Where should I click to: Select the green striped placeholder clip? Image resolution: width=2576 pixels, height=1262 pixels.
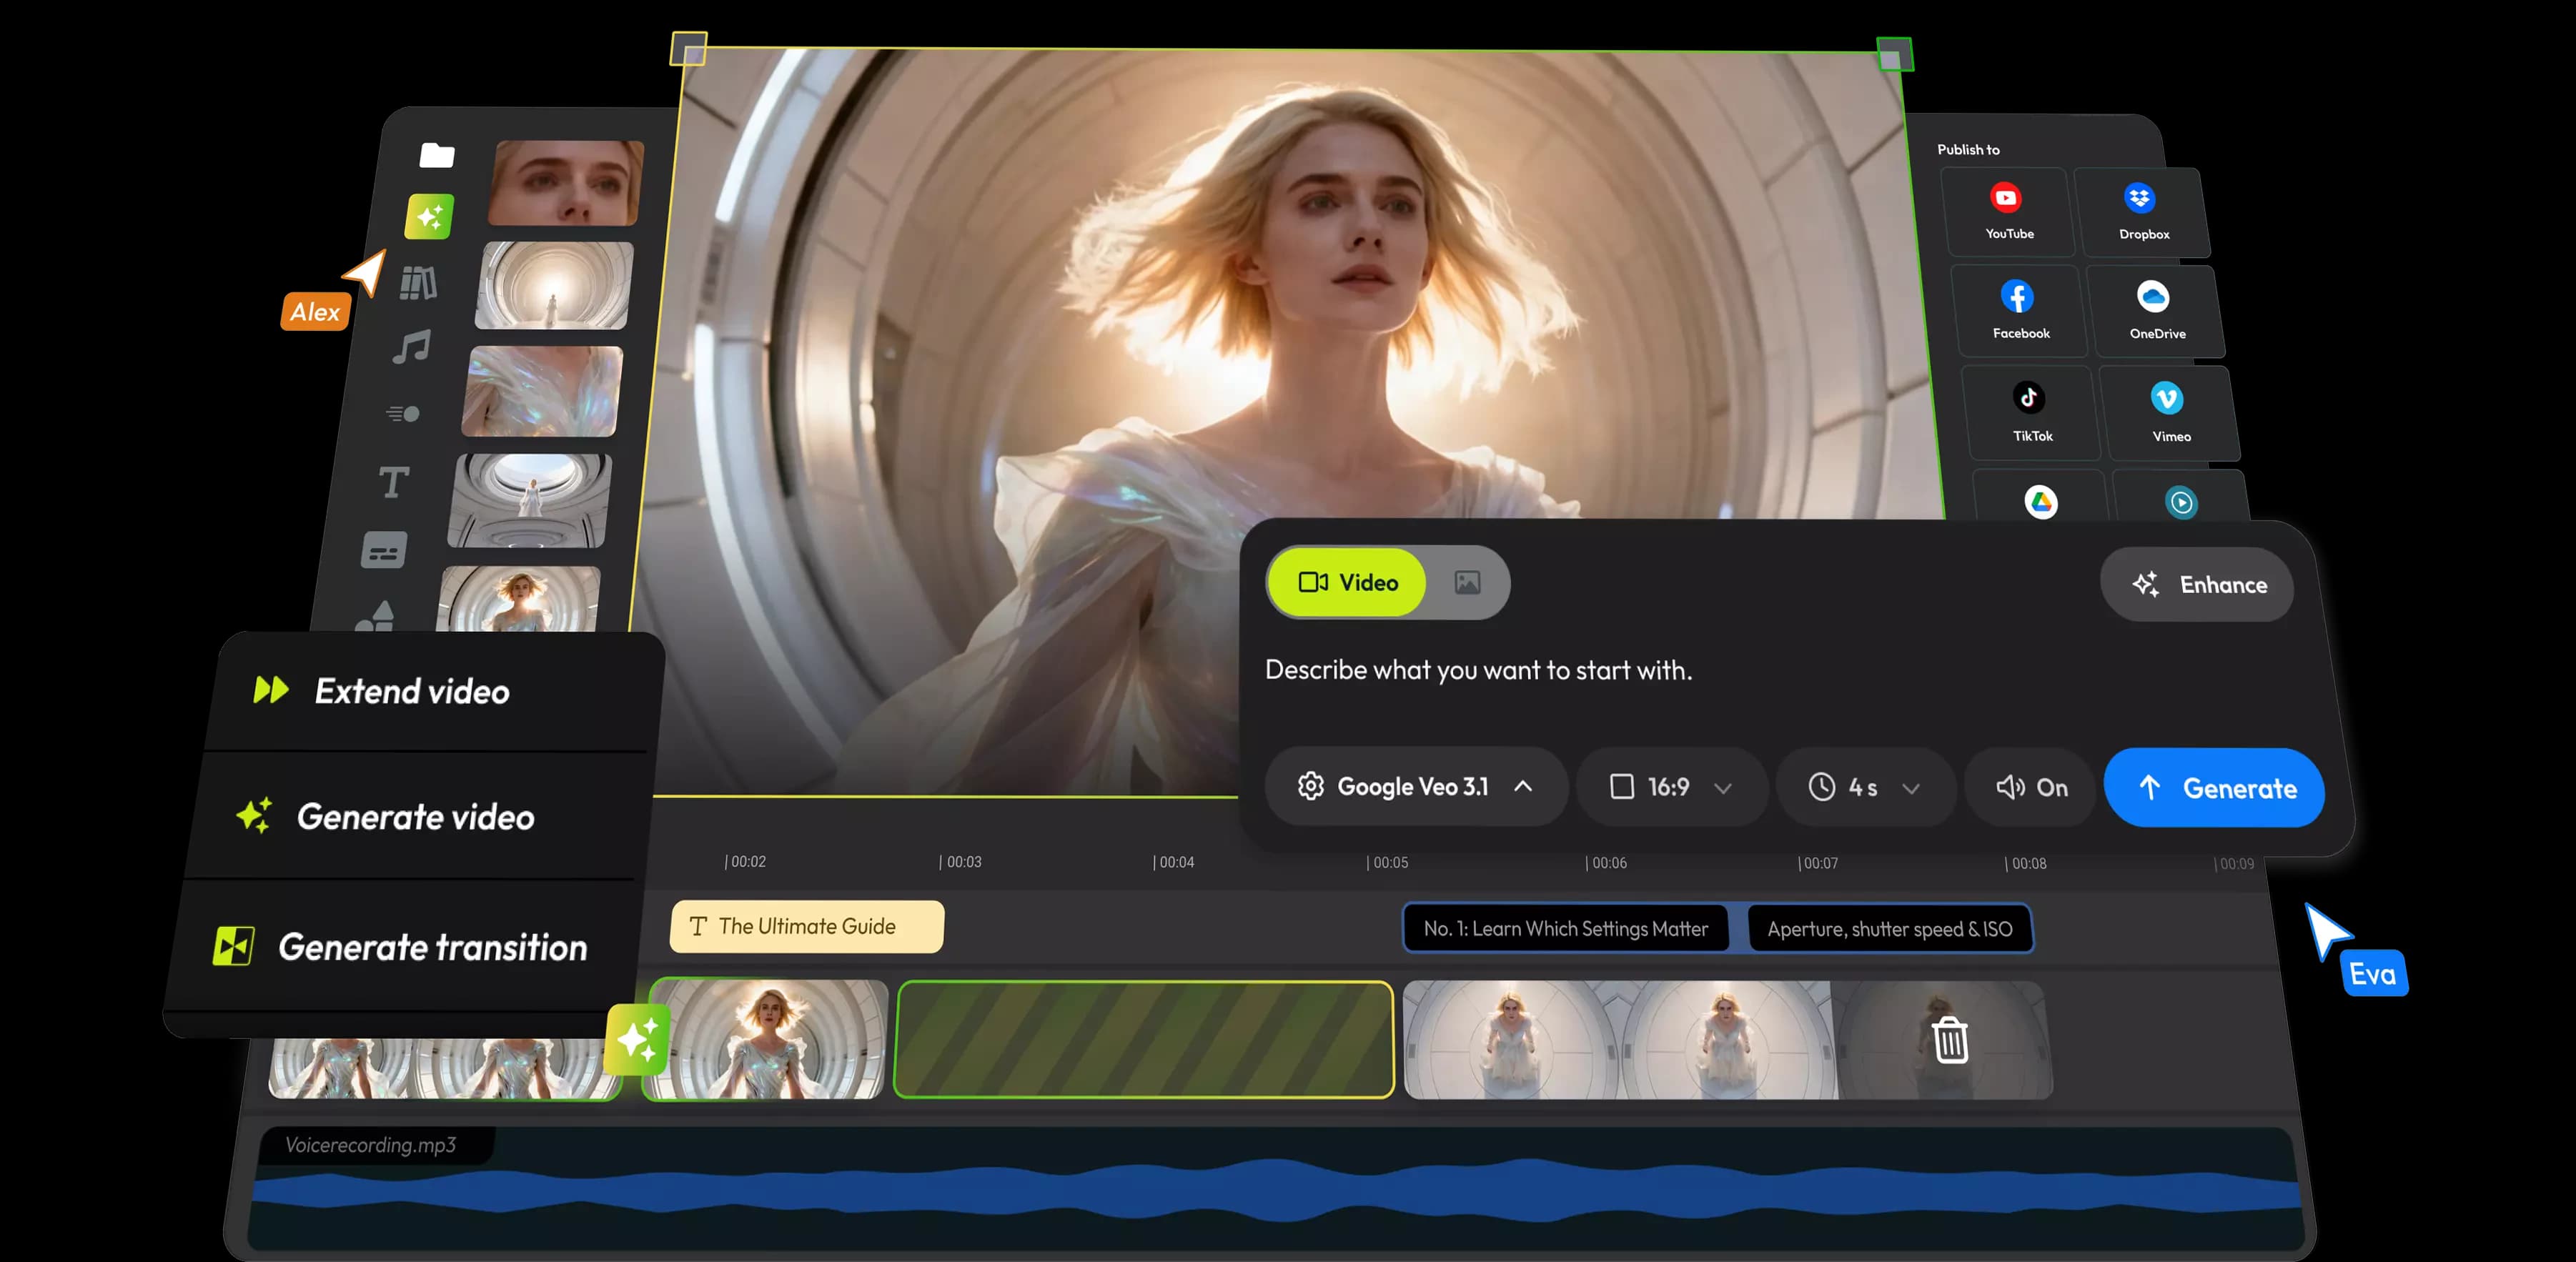(x=1144, y=1039)
